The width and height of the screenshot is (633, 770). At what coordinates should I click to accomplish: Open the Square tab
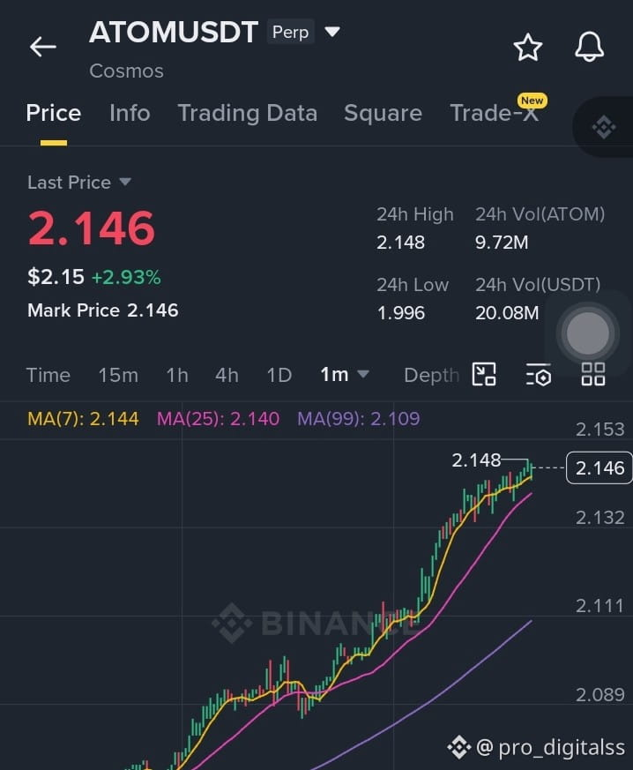coord(383,114)
